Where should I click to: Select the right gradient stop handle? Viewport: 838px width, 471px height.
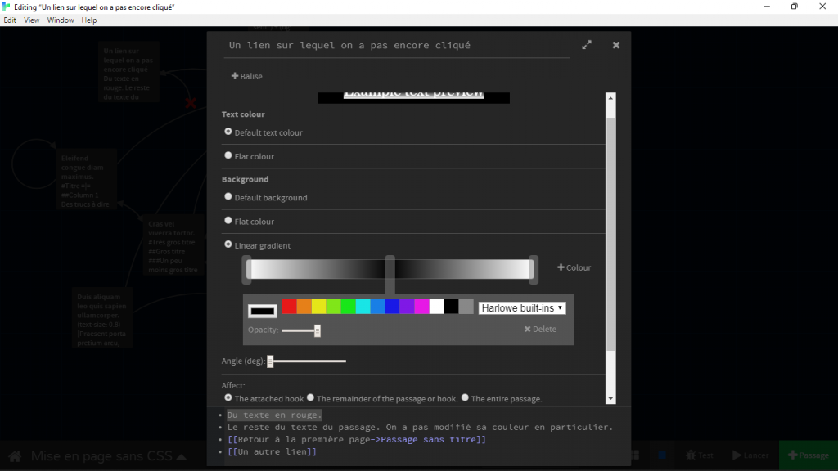[x=532, y=270]
